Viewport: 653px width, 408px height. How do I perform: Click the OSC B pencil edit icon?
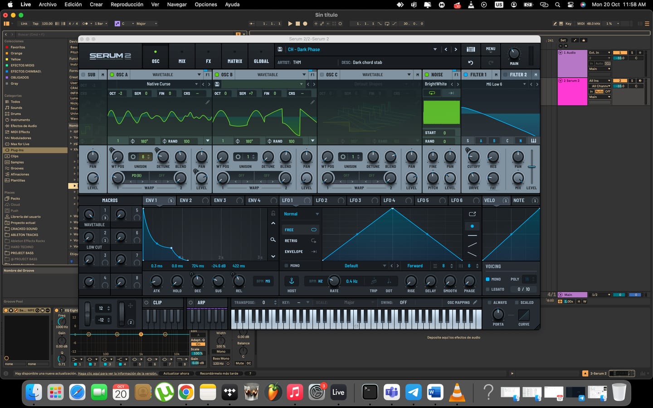click(x=312, y=102)
